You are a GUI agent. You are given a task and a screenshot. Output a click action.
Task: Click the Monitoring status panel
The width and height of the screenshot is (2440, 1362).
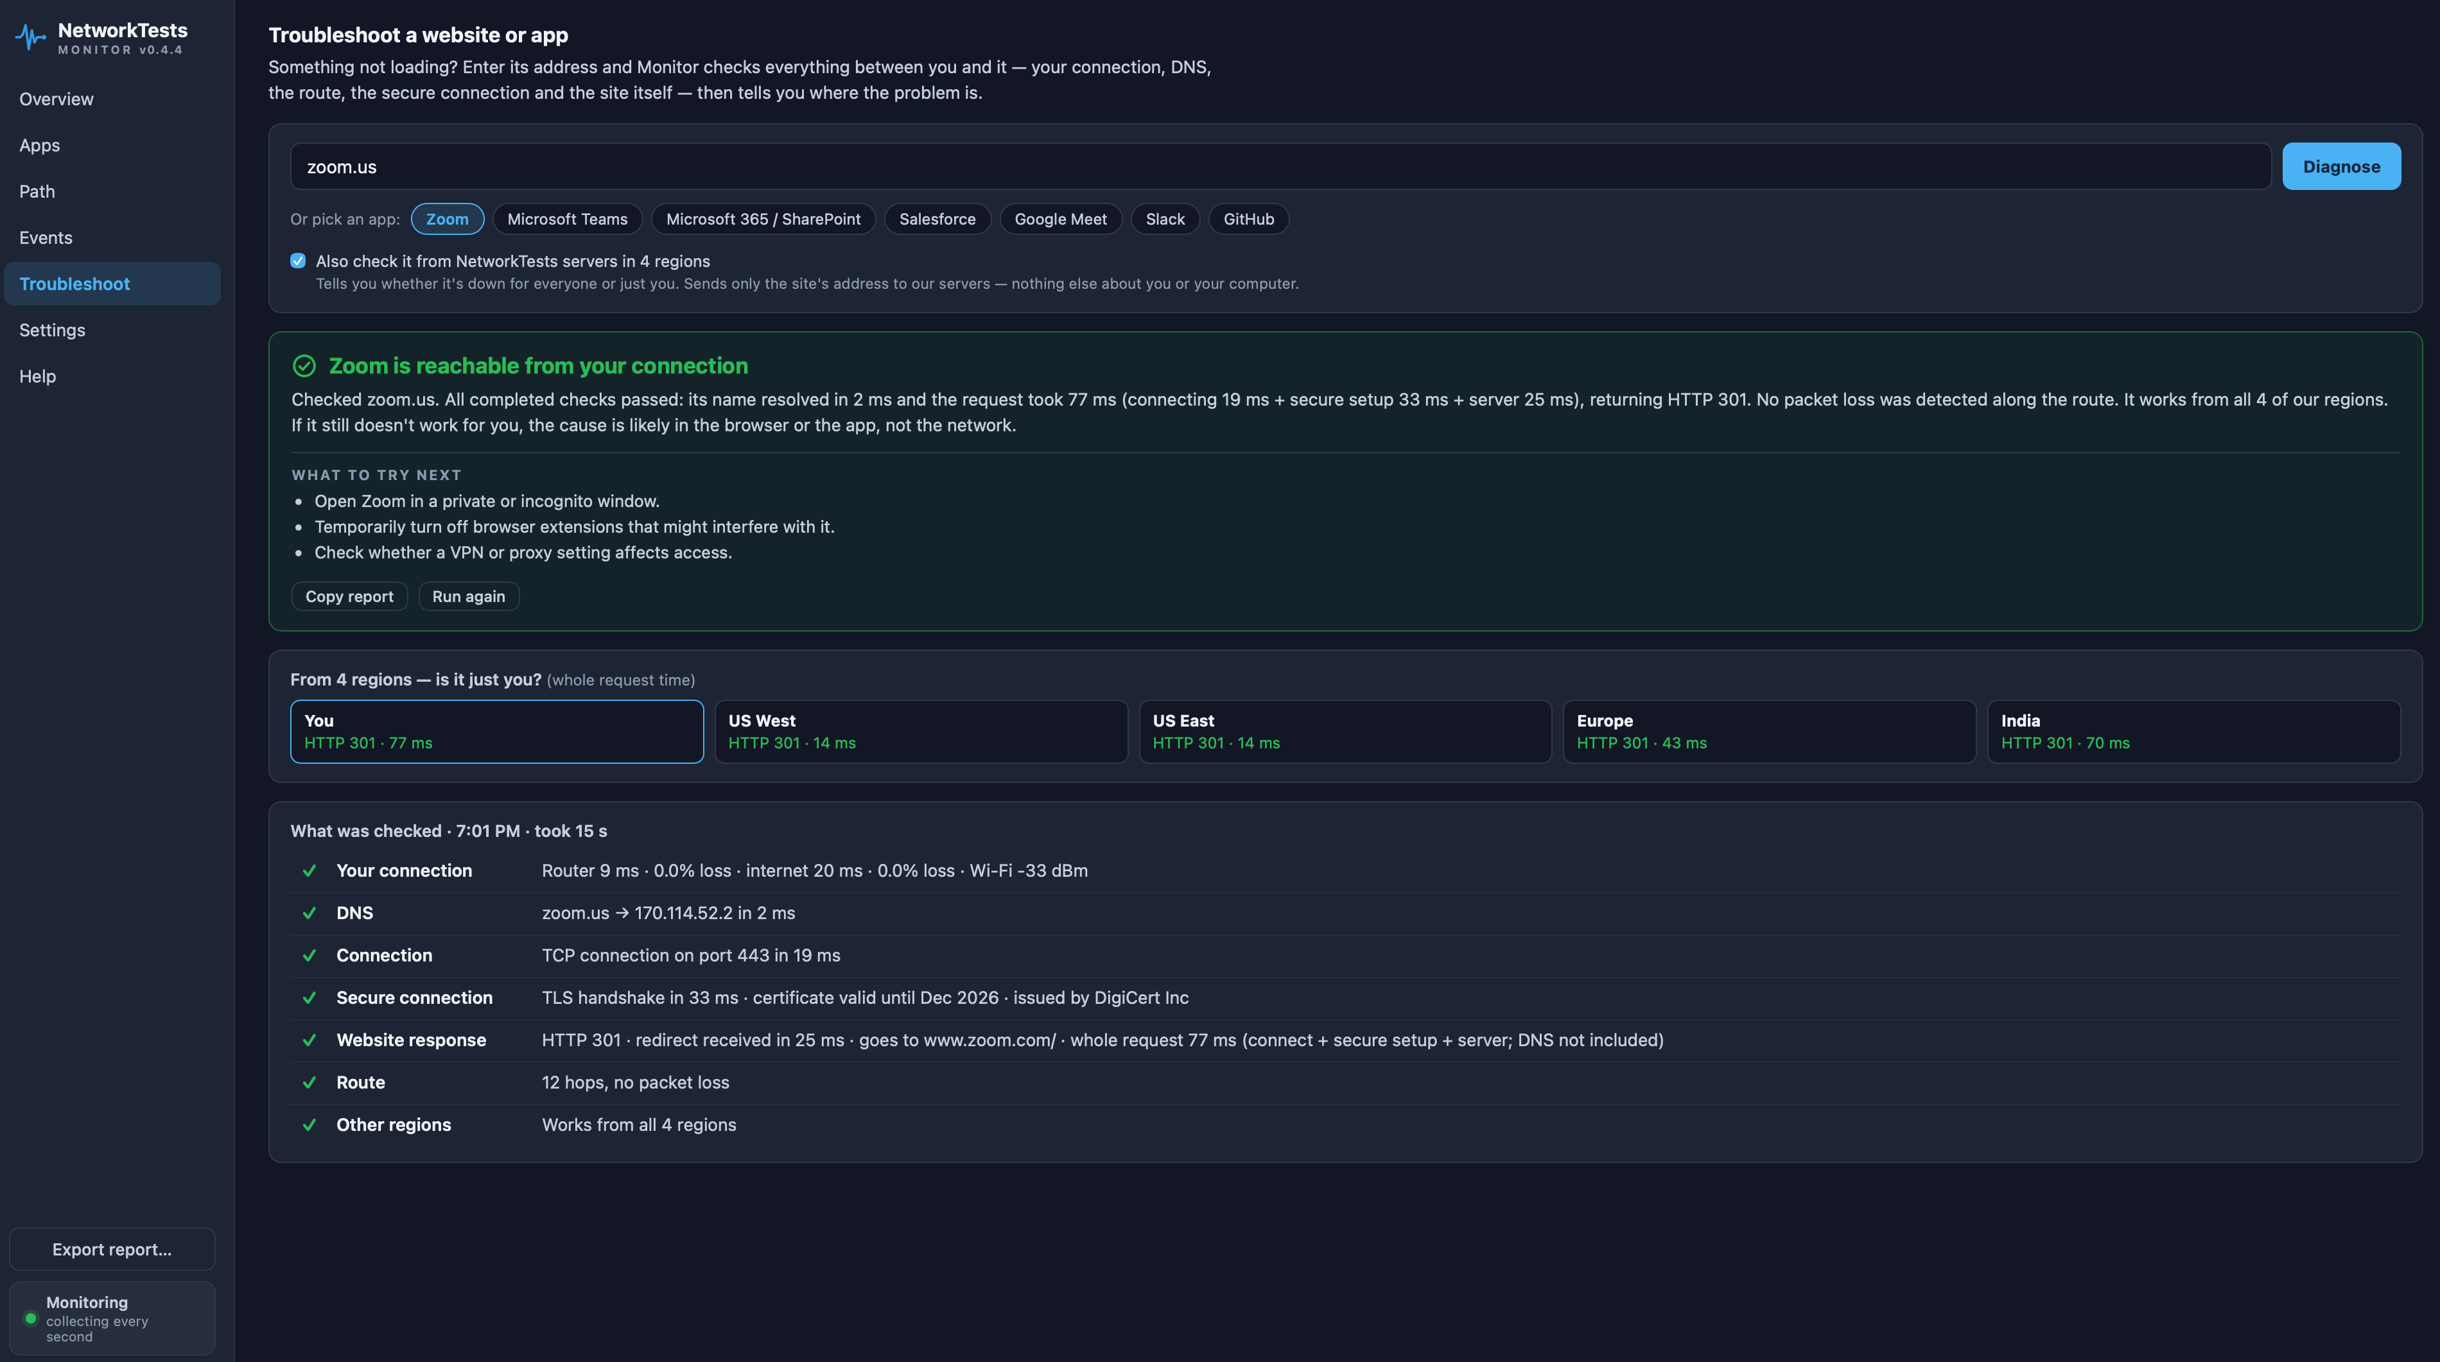point(112,1318)
